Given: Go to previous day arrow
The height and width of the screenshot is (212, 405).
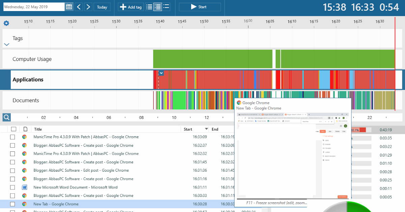Looking at the screenshot, I should (x=79, y=7).
